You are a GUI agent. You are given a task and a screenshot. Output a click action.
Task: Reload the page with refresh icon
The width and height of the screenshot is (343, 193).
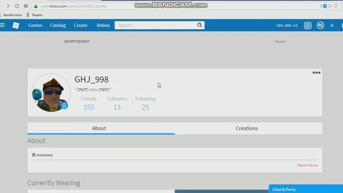coord(17,6)
